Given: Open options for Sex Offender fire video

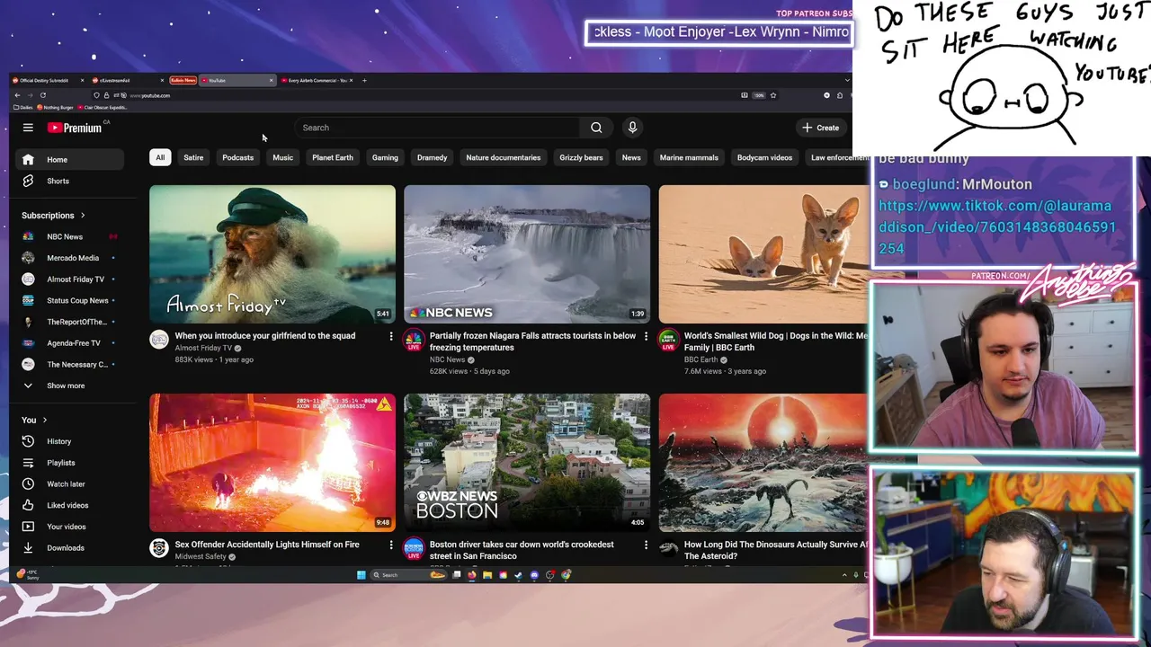Looking at the screenshot, I should (390, 545).
